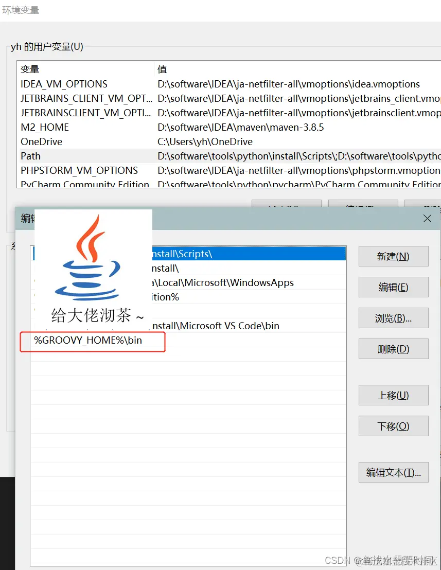
Task: Select the Local\Microsoft\WindowsApps path entry
Action: click(188, 282)
